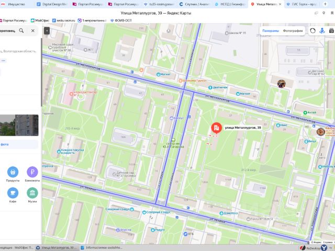Open the Informacionnoe soobshhenie taskbar item
Screen dimensions: 335x251
coord(102,248)
